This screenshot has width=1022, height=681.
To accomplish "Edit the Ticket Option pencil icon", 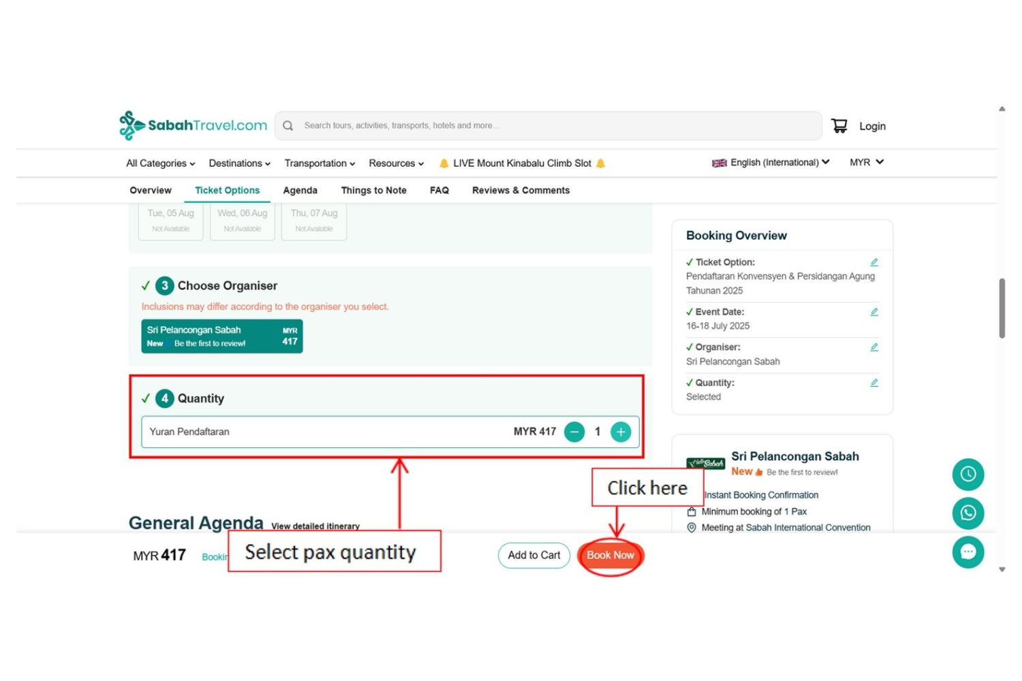I will 874,262.
